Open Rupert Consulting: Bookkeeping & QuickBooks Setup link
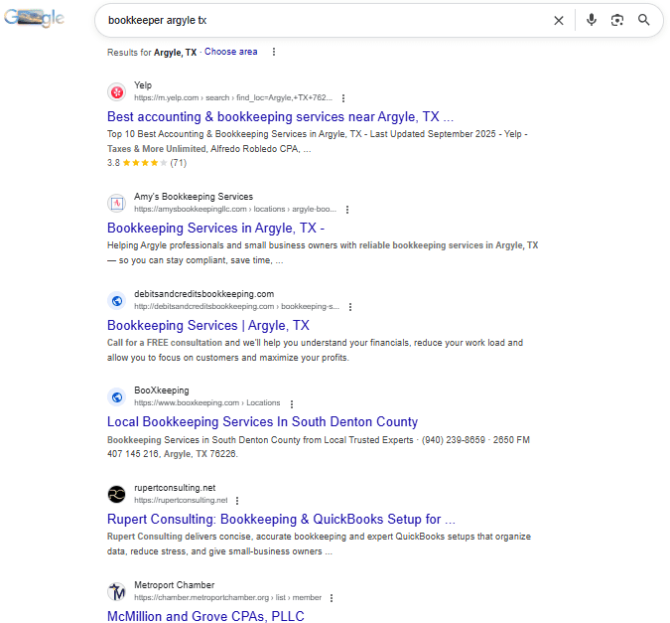Viewport: 670px width, 623px height. (x=281, y=519)
